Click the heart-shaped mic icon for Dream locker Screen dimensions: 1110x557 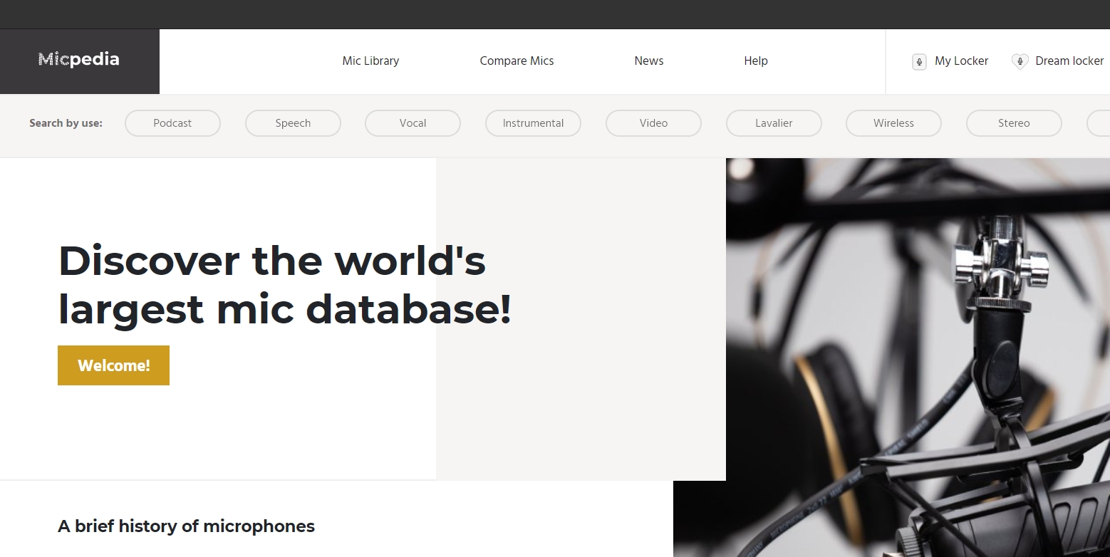[x=1020, y=61]
